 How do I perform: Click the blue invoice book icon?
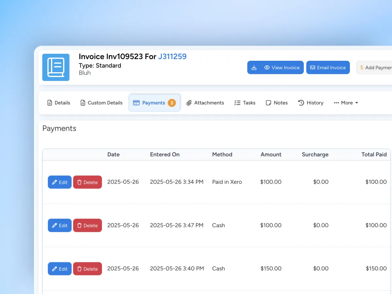tap(56, 67)
